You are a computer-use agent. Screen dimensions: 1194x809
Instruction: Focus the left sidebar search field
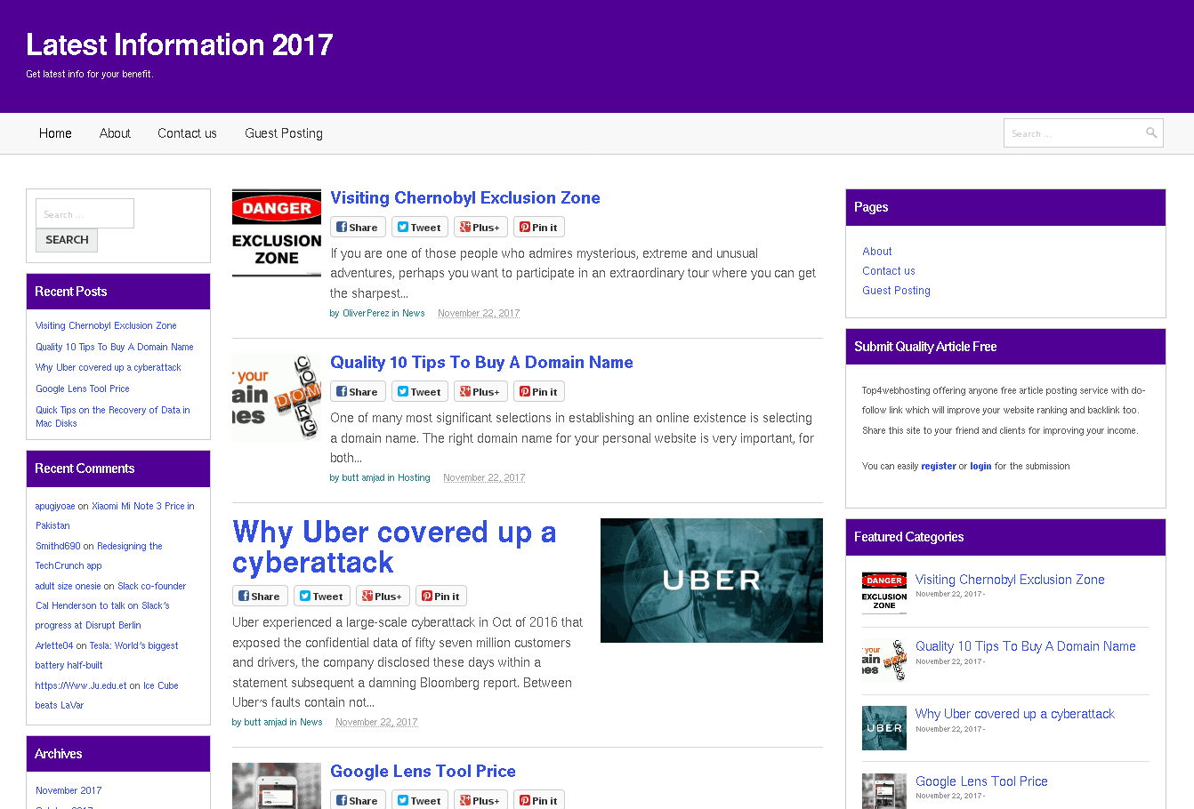pos(85,213)
